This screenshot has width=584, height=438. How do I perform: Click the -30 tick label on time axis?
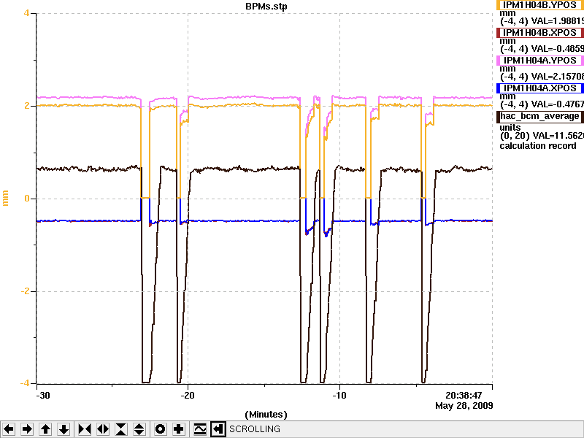pos(43,395)
